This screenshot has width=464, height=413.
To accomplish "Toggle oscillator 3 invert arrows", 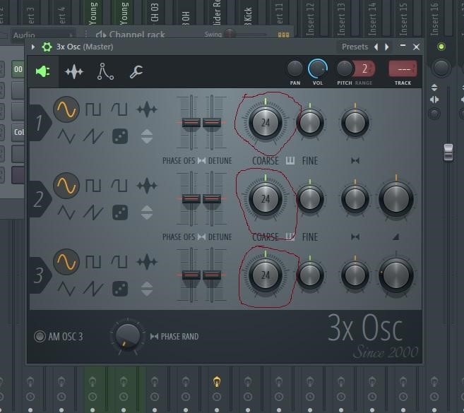I will pyautogui.click(x=147, y=289).
